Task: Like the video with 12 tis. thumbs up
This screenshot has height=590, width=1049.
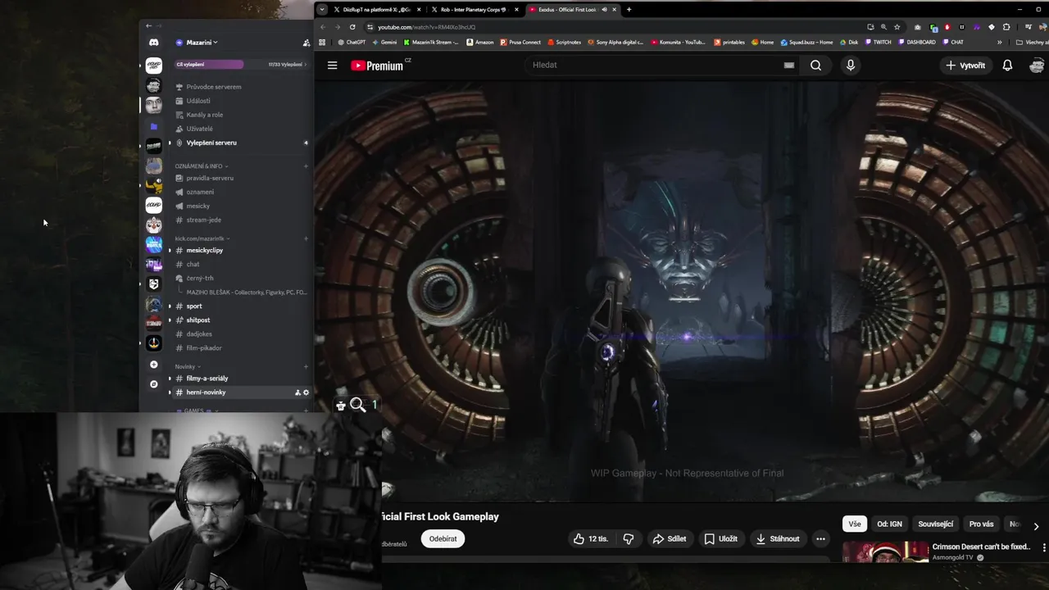Action: coord(590,538)
